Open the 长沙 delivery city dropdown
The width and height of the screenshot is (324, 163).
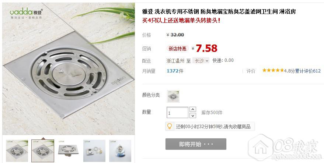tap(201, 60)
